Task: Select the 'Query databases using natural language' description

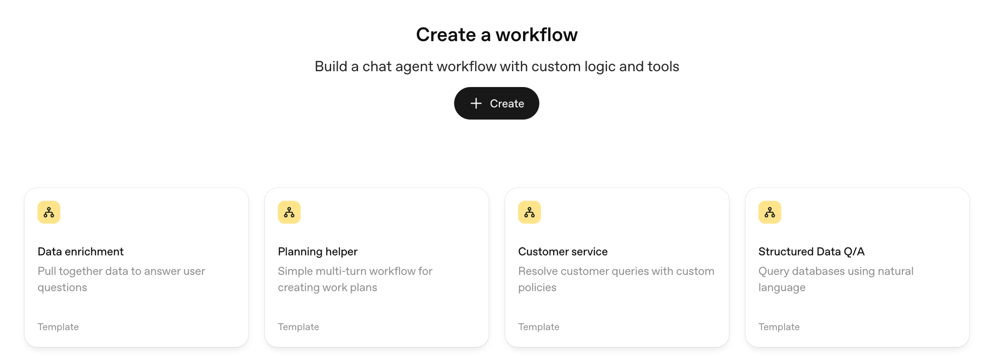Action: pyautogui.click(x=836, y=279)
